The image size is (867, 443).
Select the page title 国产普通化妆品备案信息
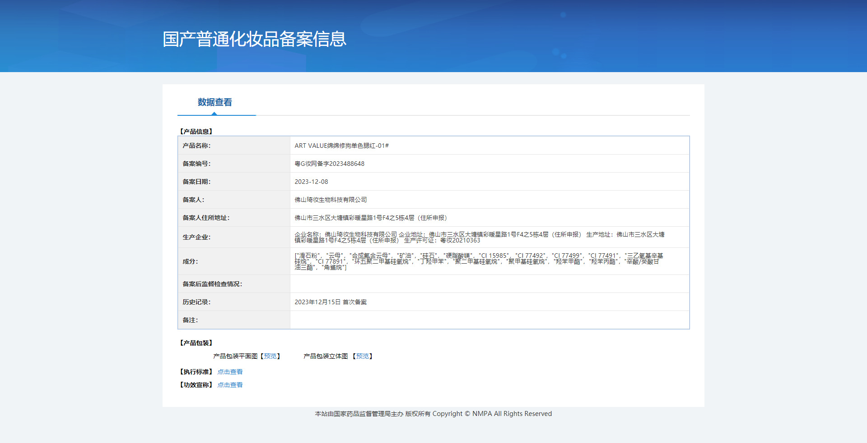(254, 39)
